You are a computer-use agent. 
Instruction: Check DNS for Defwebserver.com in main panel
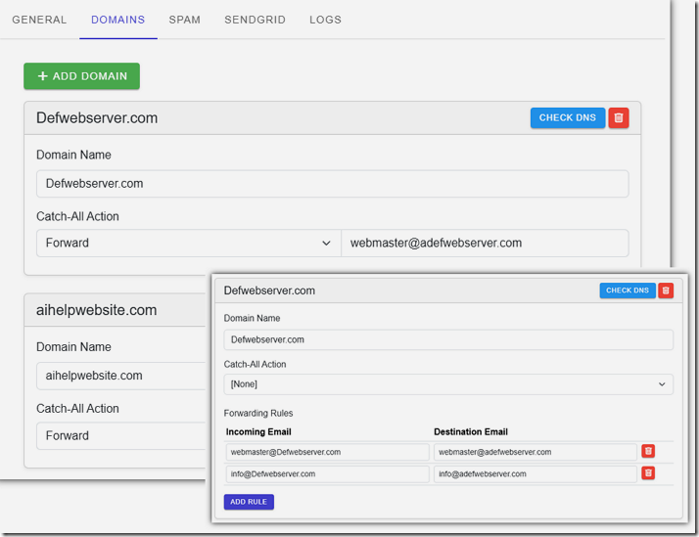567,118
